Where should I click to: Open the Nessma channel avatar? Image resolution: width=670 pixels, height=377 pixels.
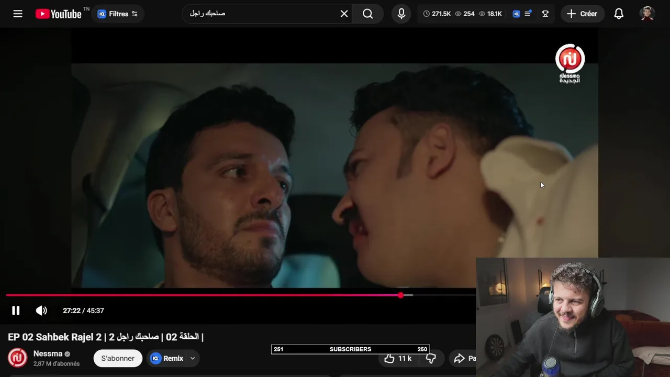coord(17,358)
